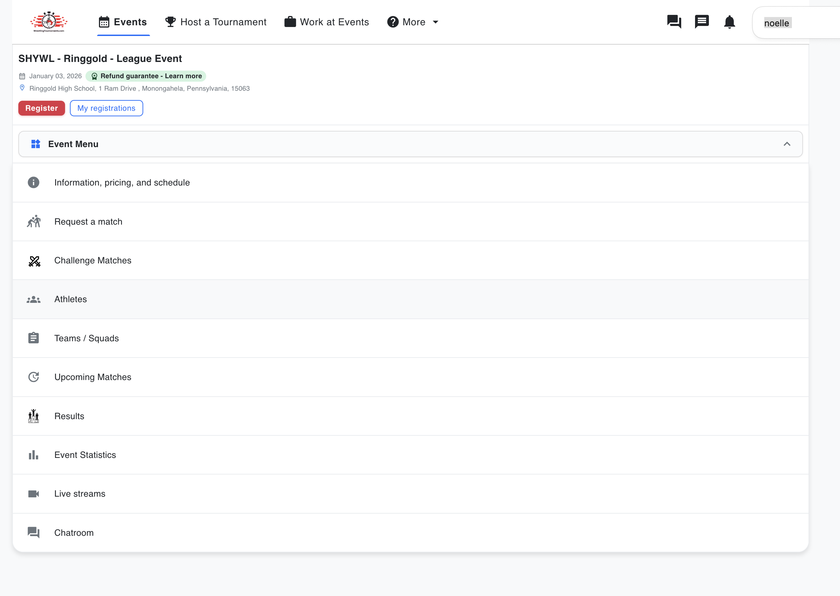The image size is (840, 596).
Task: Click the Live streams camera icon
Action: point(33,494)
